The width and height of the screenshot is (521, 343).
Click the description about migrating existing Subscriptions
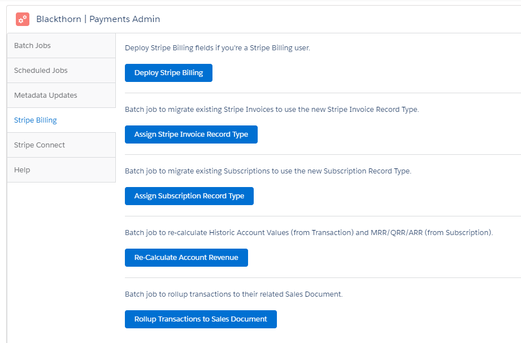[268, 171]
